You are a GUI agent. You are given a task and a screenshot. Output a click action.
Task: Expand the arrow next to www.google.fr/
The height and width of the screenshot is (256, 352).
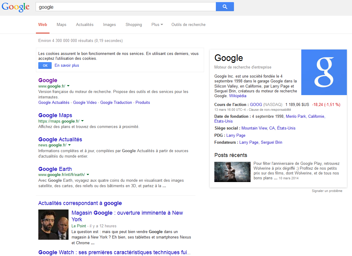point(68,86)
